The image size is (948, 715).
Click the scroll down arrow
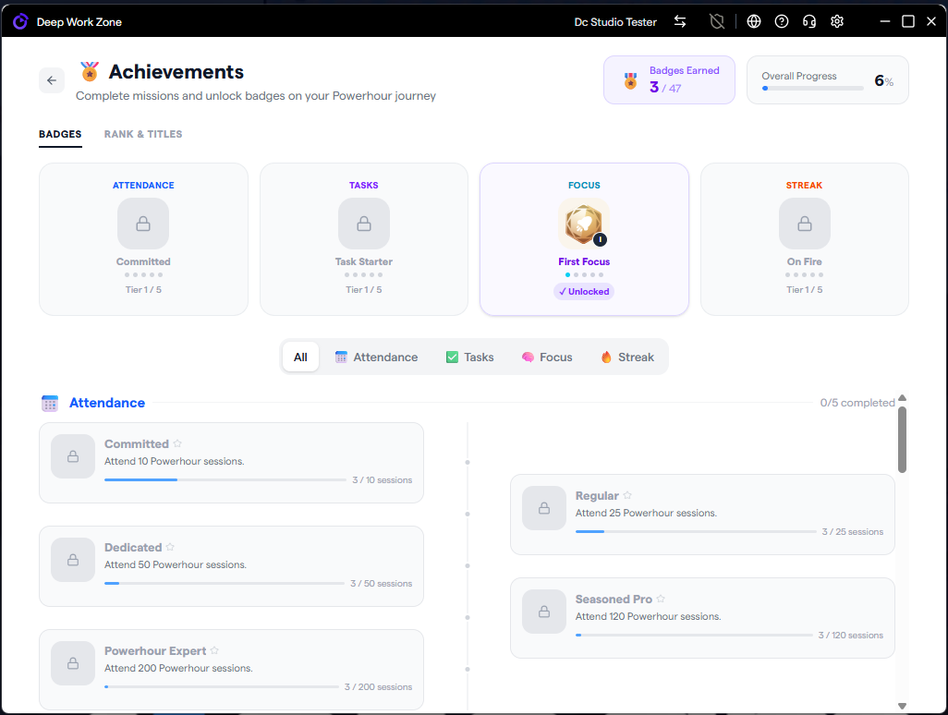pos(902,706)
